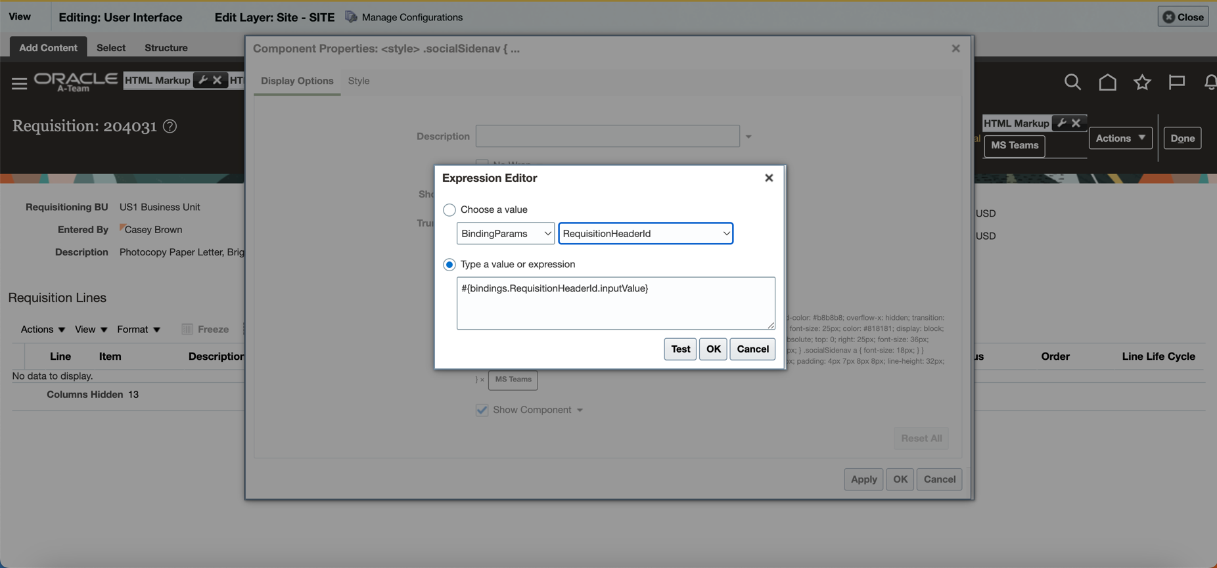Switch to the Structure tab

coord(166,48)
